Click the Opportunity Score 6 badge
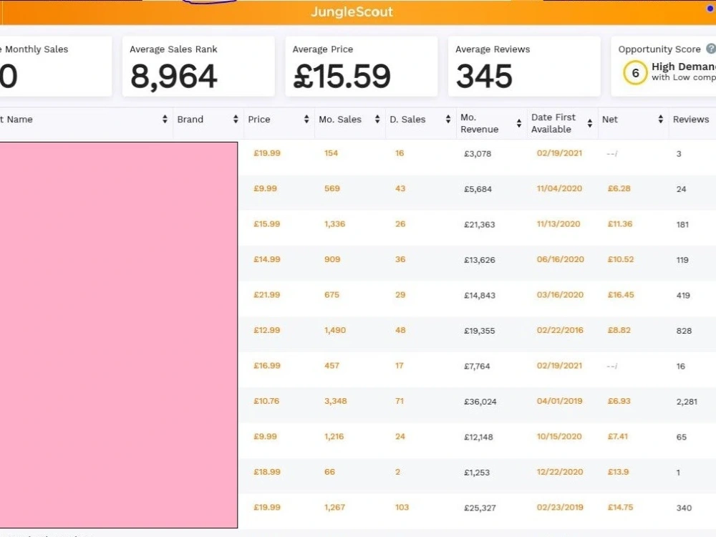This screenshot has width=716, height=537. [x=635, y=73]
